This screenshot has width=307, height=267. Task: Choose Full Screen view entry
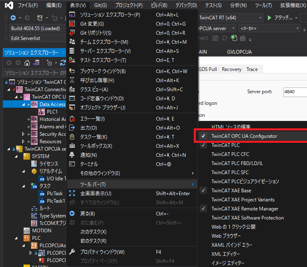(x=132, y=194)
